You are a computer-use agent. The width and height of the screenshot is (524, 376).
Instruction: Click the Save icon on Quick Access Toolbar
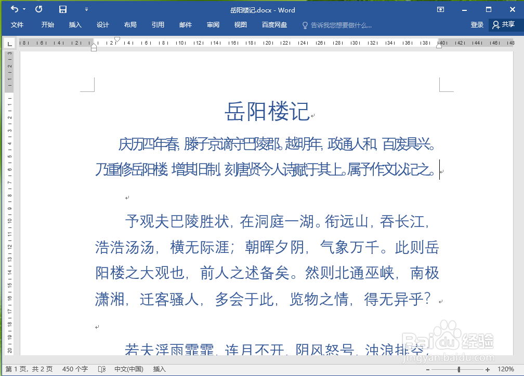[63, 9]
